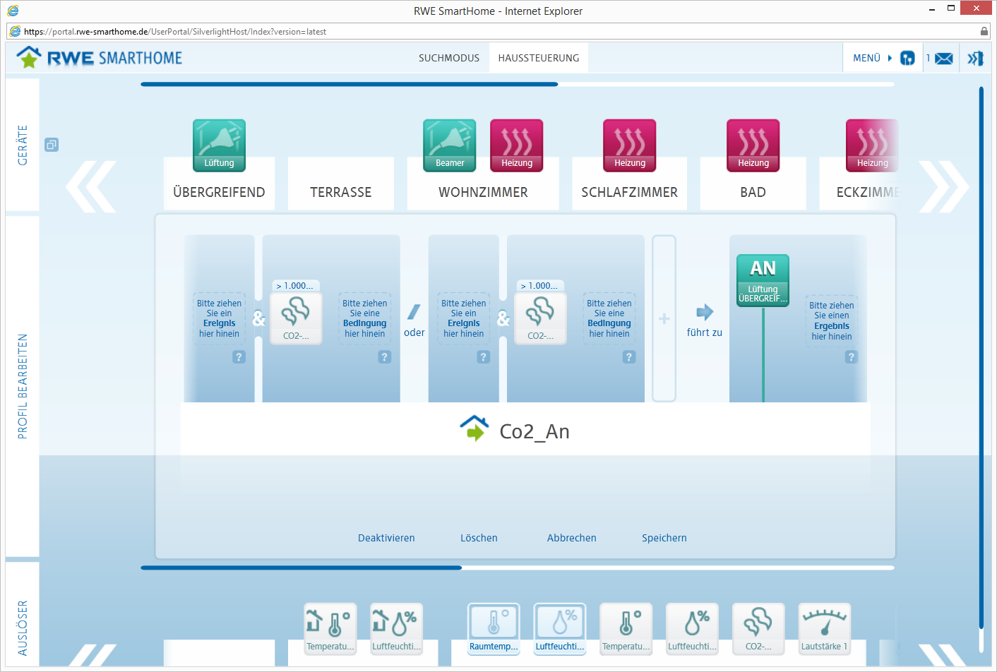Select the SCHLAFZIMMER room label
Screen dimensions: 997x672
point(629,192)
